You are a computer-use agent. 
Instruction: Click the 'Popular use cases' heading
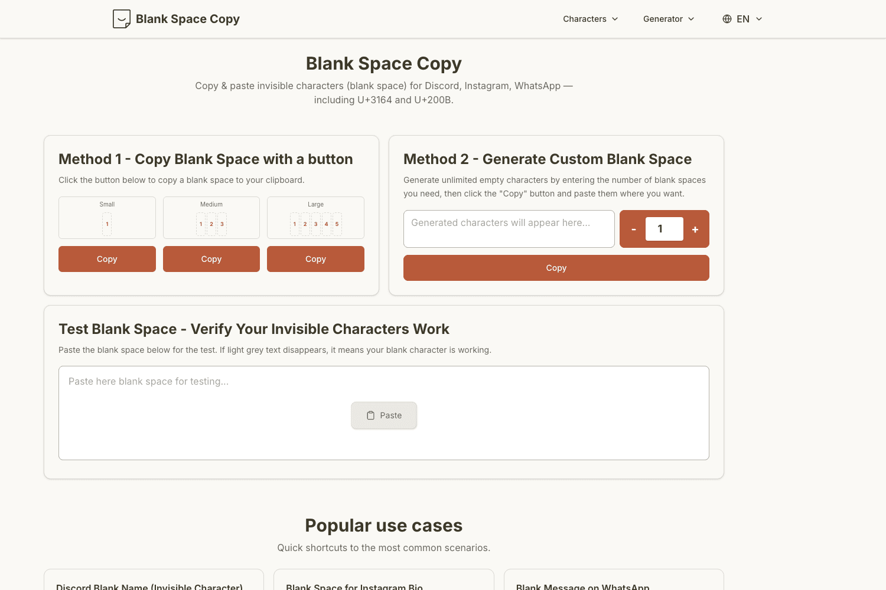coord(384,525)
